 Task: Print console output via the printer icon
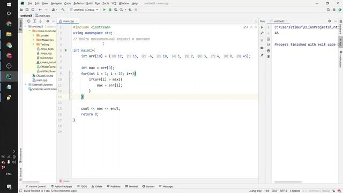[269, 50]
